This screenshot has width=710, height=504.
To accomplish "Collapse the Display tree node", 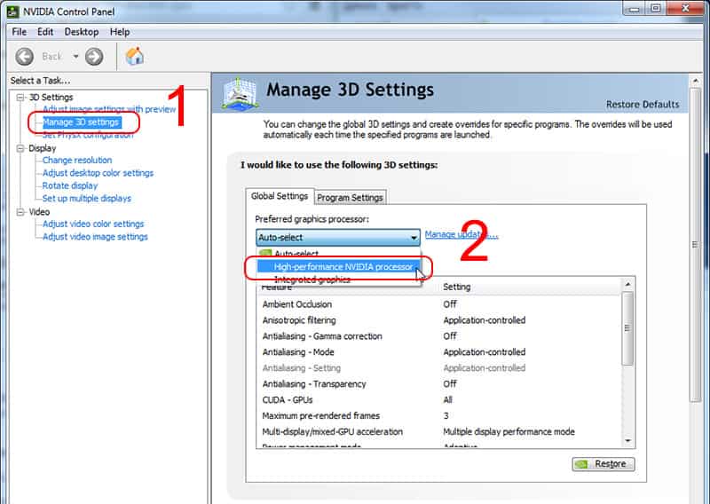I will (x=20, y=148).
